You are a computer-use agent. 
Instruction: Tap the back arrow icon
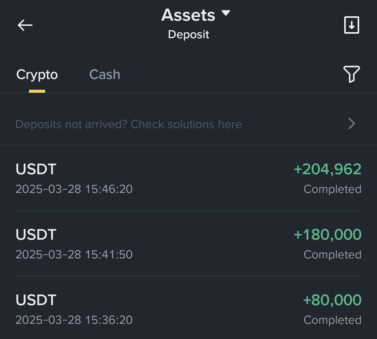(x=25, y=25)
